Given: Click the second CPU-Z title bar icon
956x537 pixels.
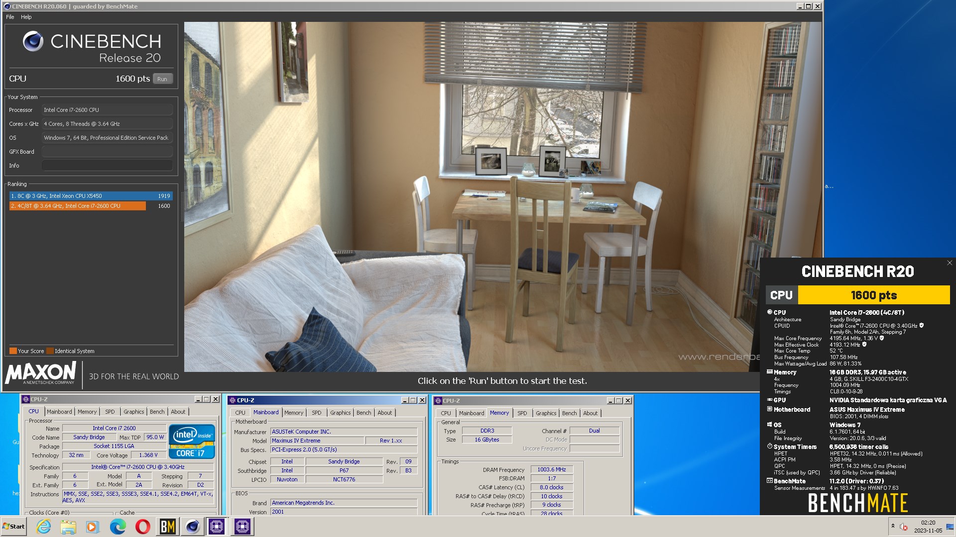Looking at the screenshot, I should click(232, 400).
